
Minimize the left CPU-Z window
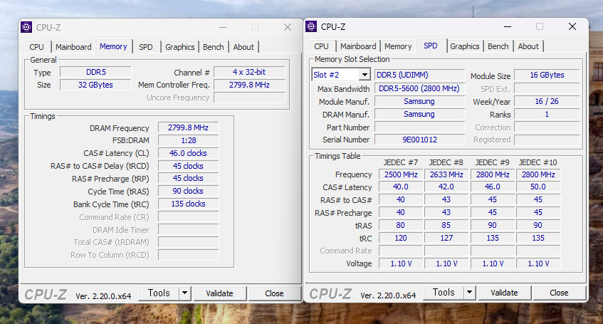click(x=223, y=27)
